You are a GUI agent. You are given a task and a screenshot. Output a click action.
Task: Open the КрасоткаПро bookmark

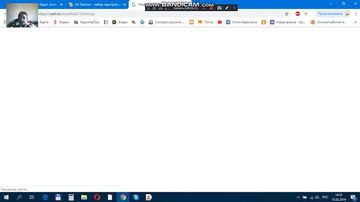87,22
